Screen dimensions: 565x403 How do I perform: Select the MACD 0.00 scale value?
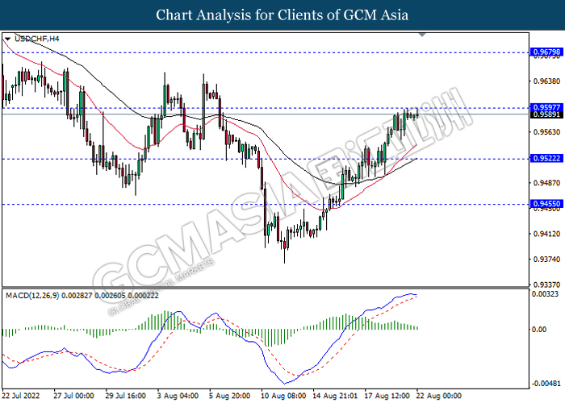pos(539,330)
